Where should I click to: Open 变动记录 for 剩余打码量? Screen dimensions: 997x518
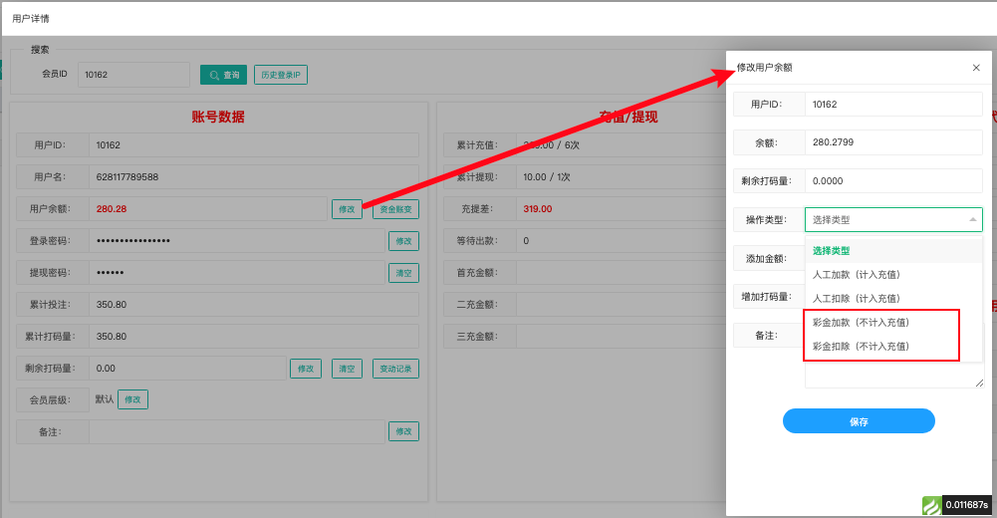pos(395,369)
